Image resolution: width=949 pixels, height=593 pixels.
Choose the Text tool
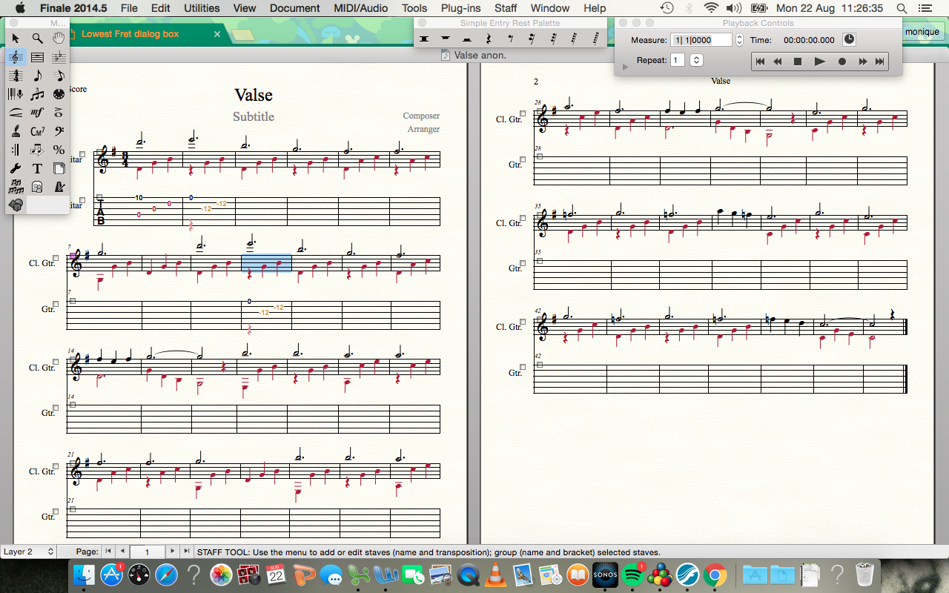pos(37,168)
